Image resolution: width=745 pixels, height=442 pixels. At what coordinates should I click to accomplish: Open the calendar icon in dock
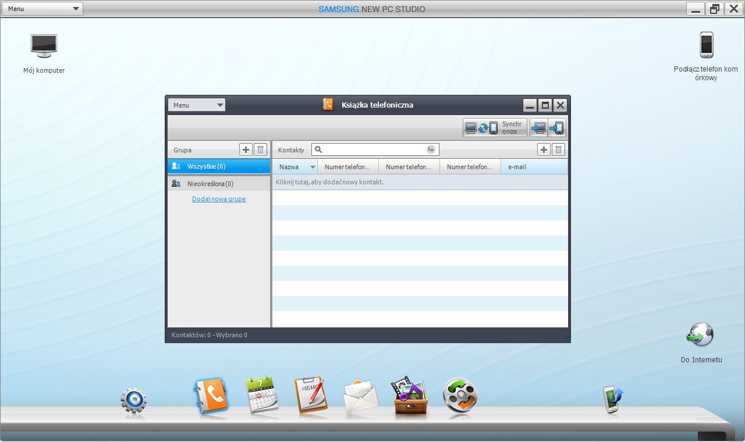[x=262, y=395]
